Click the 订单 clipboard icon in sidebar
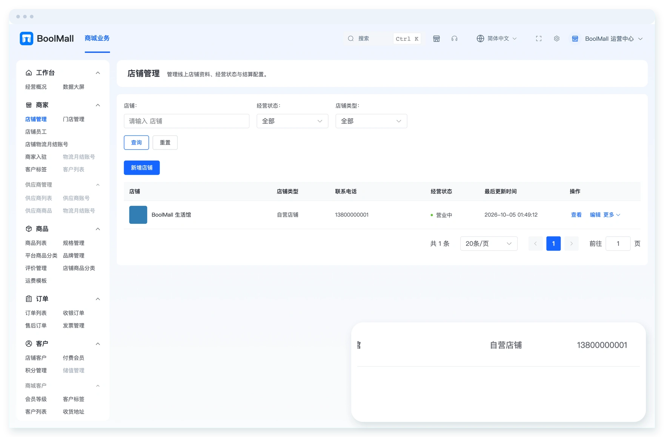This screenshot has height=437, width=664. (29, 299)
